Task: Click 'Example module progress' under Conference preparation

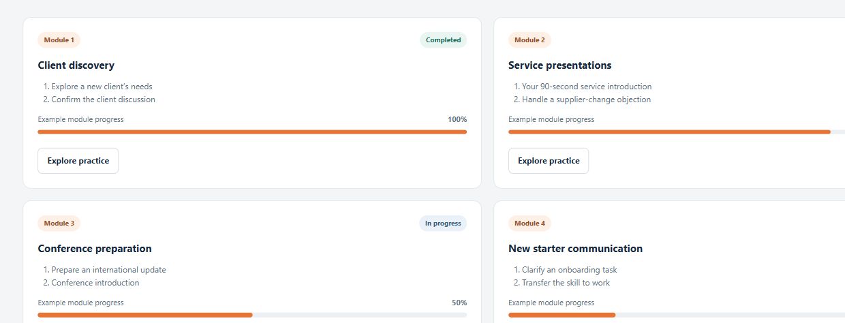Action: click(81, 303)
